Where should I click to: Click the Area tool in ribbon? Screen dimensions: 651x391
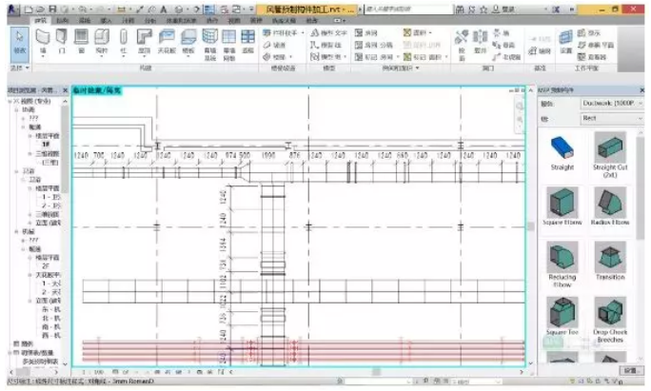tap(415, 32)
